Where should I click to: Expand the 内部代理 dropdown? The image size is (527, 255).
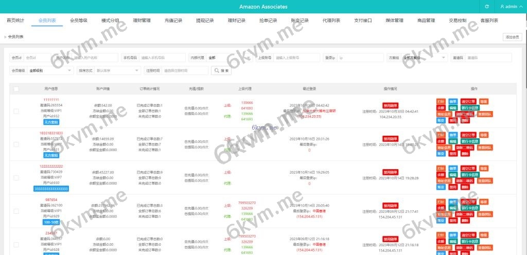tap(229, 58)
